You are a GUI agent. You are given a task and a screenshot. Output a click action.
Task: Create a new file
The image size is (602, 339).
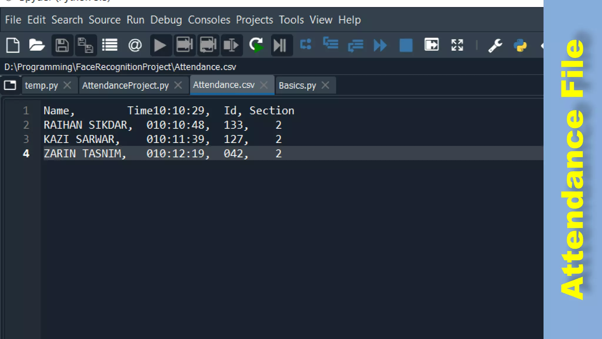pos(13,45)
